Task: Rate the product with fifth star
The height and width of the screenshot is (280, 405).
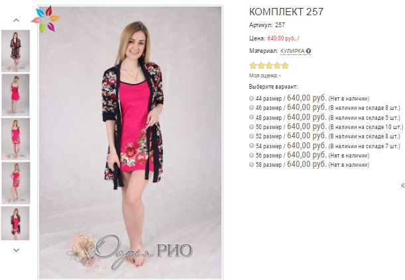Action: tap(285, 66)
